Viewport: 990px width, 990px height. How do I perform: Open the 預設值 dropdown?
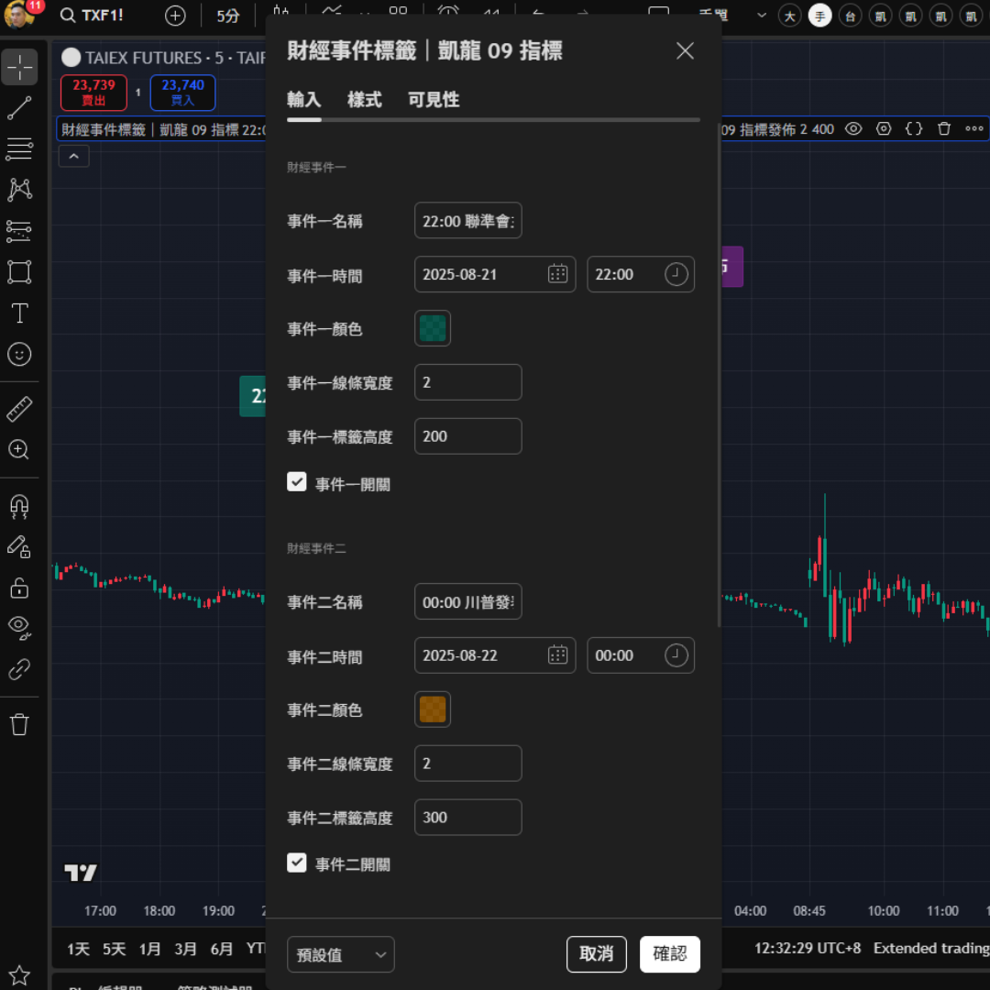coord(340,954)
